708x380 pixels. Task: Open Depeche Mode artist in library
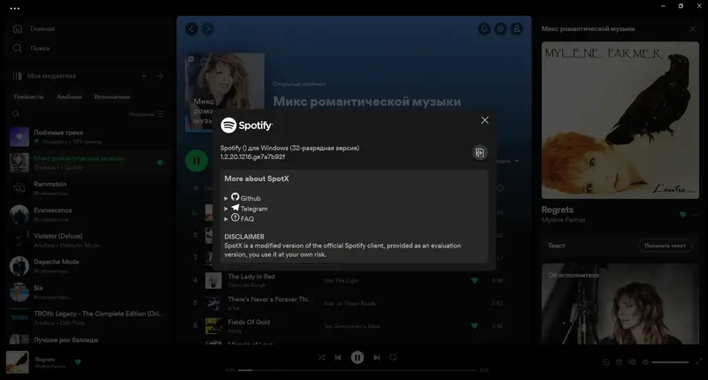87,266
